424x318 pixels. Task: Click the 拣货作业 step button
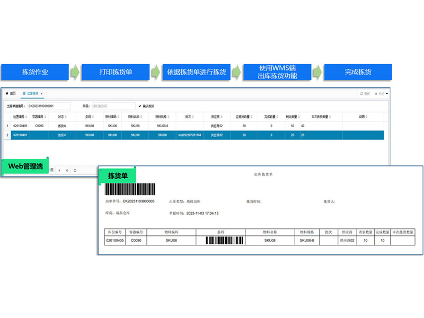coord(35,72)
